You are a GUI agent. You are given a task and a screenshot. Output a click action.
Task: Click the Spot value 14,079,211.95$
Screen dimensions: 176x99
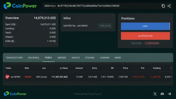coord(48,24)
